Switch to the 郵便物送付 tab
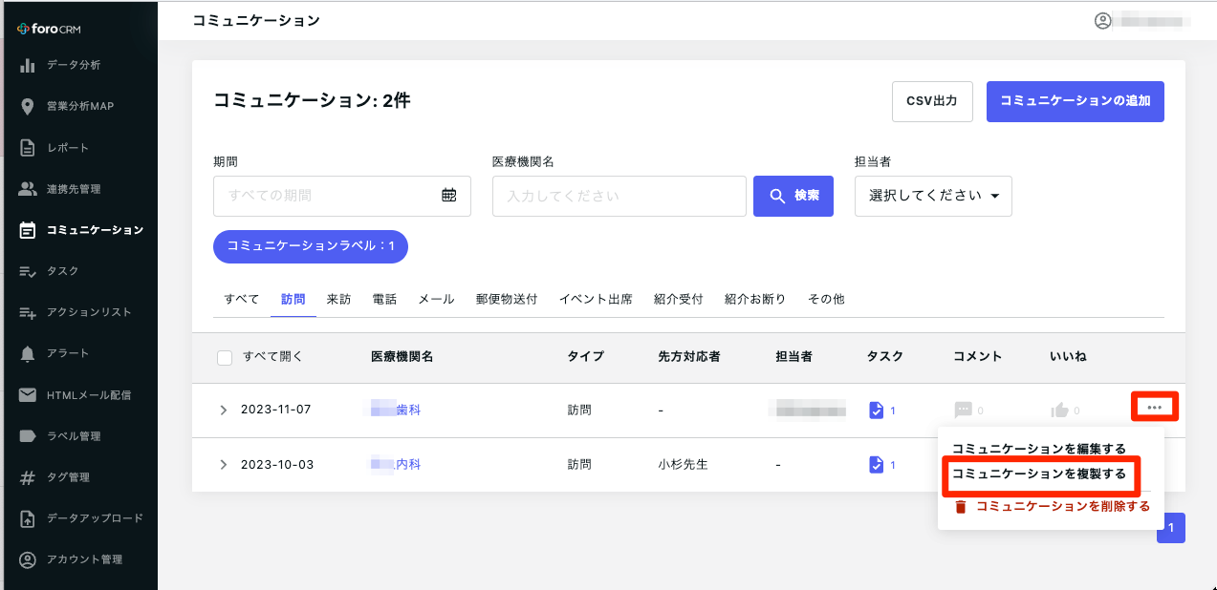This screenshot has height=590, width=1217. pos(507,299)
